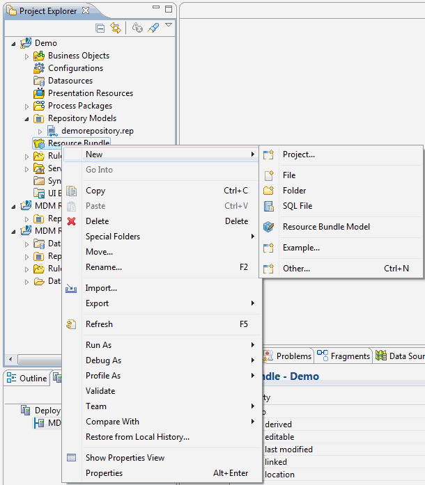This screenshot has width=425, height=485.
Task: Open the Debug As submenu
Action: (161, 360)
